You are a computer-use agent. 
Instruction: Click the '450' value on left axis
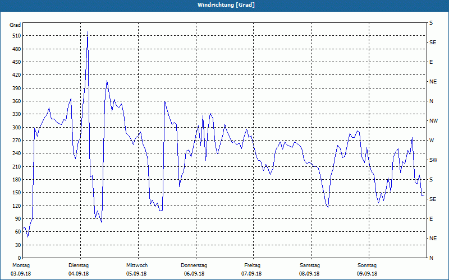tap(17, 62)
